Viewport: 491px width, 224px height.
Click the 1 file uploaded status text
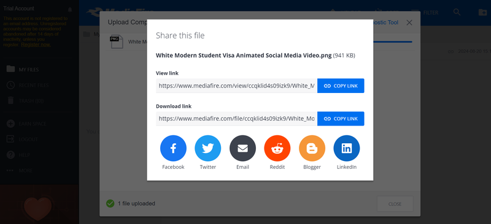click(136, 204)
